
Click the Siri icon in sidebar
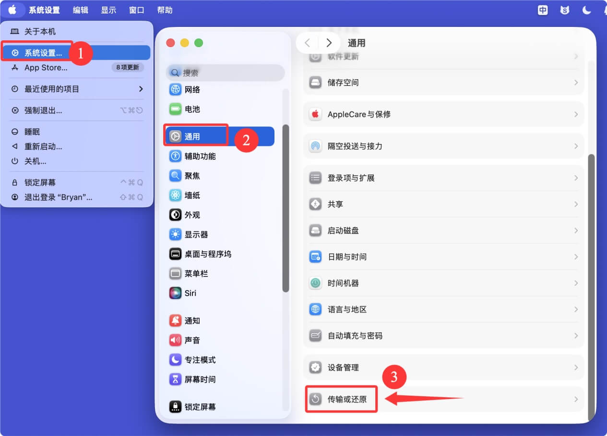coord(176,293)
